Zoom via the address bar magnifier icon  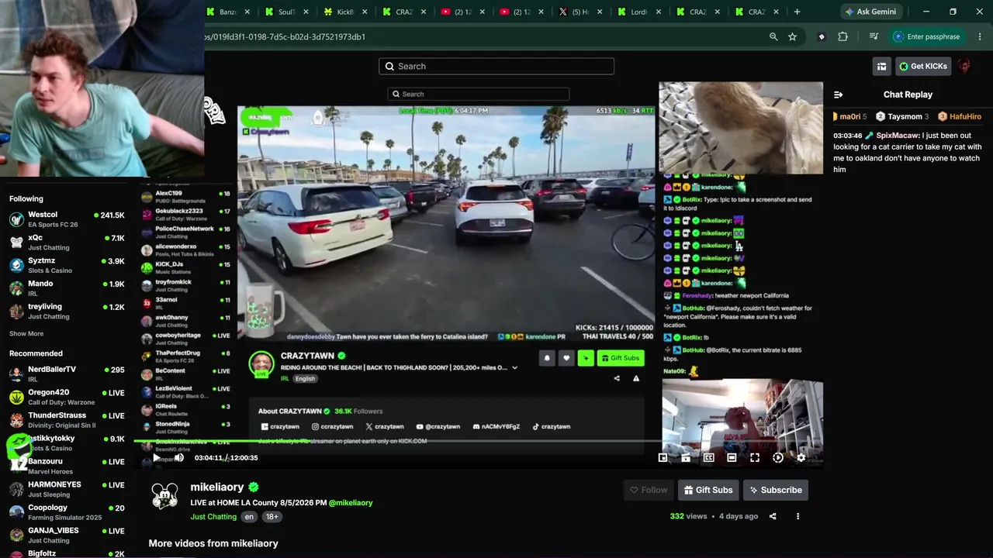[773, 36]
